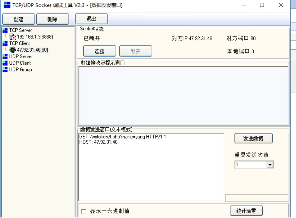Click the UDP Server category icon
This screenshot has width=296, height=218.
[5, 56]
